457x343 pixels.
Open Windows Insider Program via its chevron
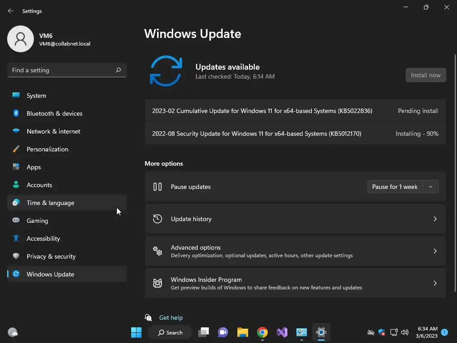[x=435, y=283]
